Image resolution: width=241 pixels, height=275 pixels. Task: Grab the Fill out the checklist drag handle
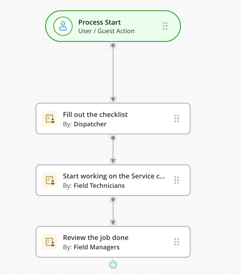(x=176, y=119)
